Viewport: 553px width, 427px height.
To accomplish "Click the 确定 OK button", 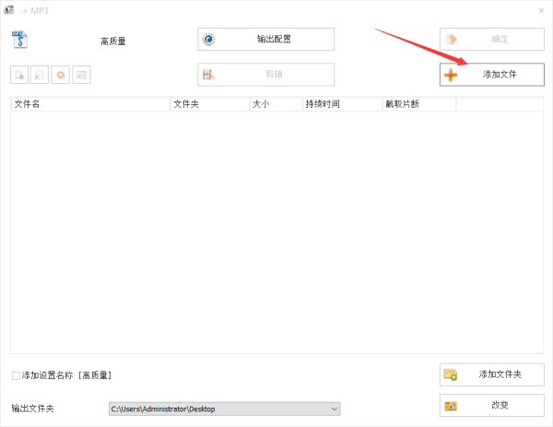I will click(492, 39).
